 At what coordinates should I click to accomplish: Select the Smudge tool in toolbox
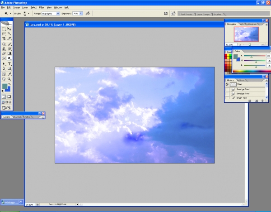coord(4,58)
